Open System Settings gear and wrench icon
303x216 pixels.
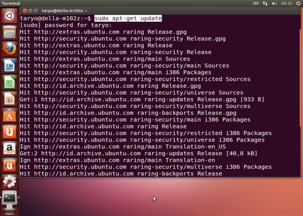pyautogui.click(x=9, y=182)
